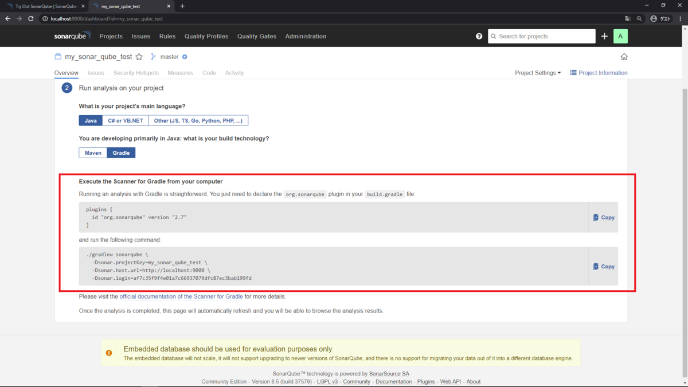The image size is (688, 387).
Task: Click the master branch name
Action: click(169, 57)
